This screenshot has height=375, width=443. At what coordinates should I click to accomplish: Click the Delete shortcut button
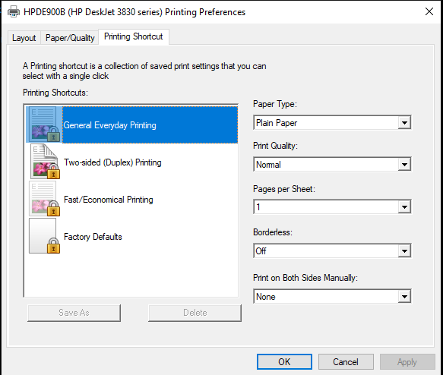pyautogui.click(x=195, y=313)
